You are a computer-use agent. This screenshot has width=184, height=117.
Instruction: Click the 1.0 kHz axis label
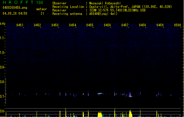click(2, 53)
